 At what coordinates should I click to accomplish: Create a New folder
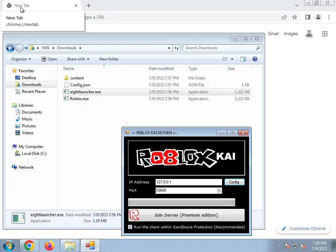[x=109, y=59]
